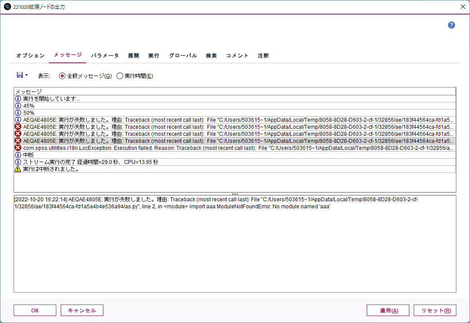470x323 pixels.
Task: Close the 221020拡張ノードの出力 dialog
Action: [463, 7]
